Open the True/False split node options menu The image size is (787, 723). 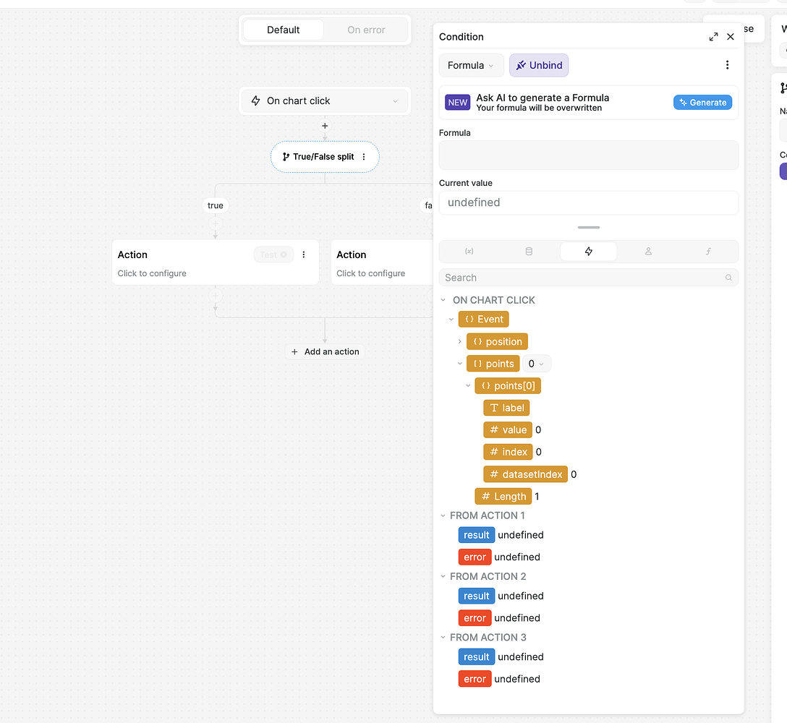365,157
